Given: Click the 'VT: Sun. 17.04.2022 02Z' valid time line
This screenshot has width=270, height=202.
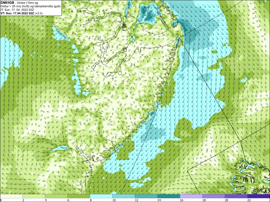Looking at the screenshot, I should (22, 13).
